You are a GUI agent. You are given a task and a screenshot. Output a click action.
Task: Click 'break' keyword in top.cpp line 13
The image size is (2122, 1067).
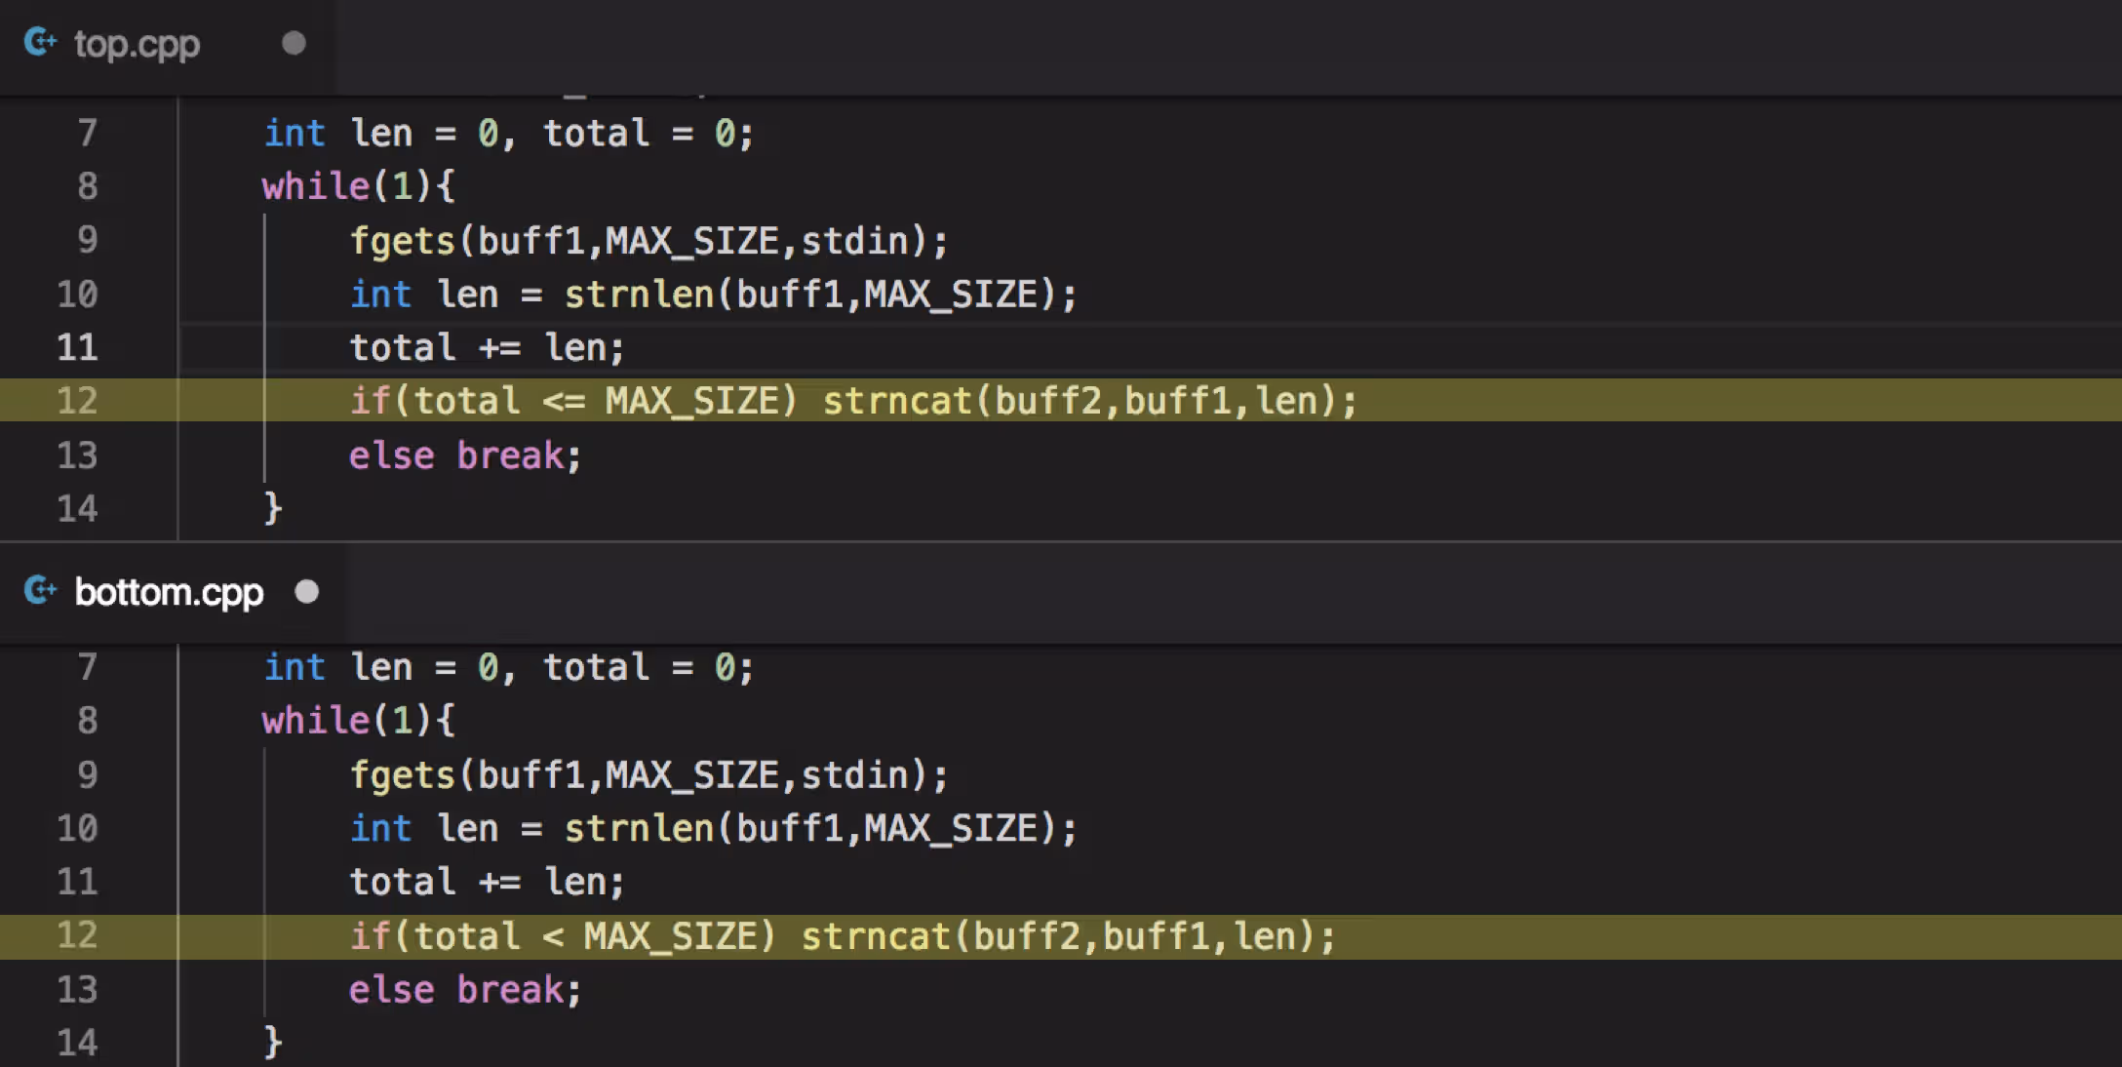pyautogui.click(x=510, y=455)
